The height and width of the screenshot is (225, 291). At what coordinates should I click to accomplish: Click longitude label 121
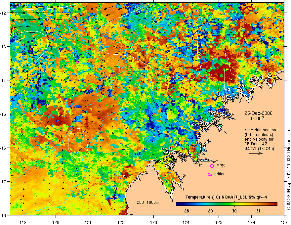88,222
